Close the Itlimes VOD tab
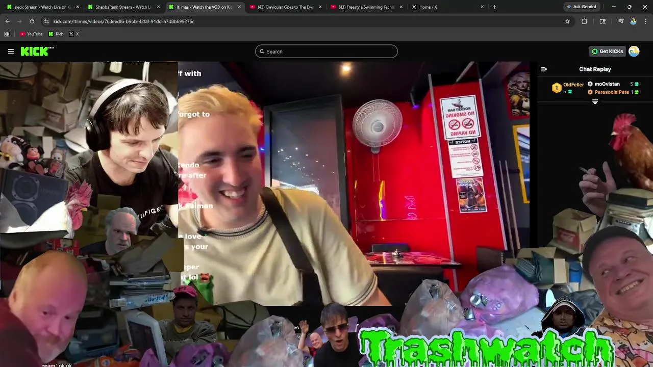653x367 pixels. 240,7
